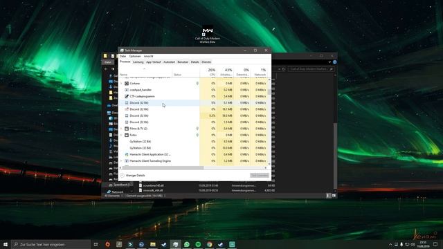Image resolution: width=443 pixels, height=249 pixels.
Task: Click the Fotos app icon
Action: tap(127, 136)
